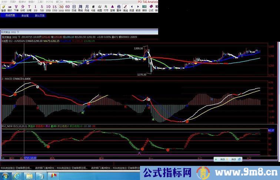Viewport: 280px width, 180px height.
Task: Click the 周线 weekly chart button
Action: (x=80, y=8)
